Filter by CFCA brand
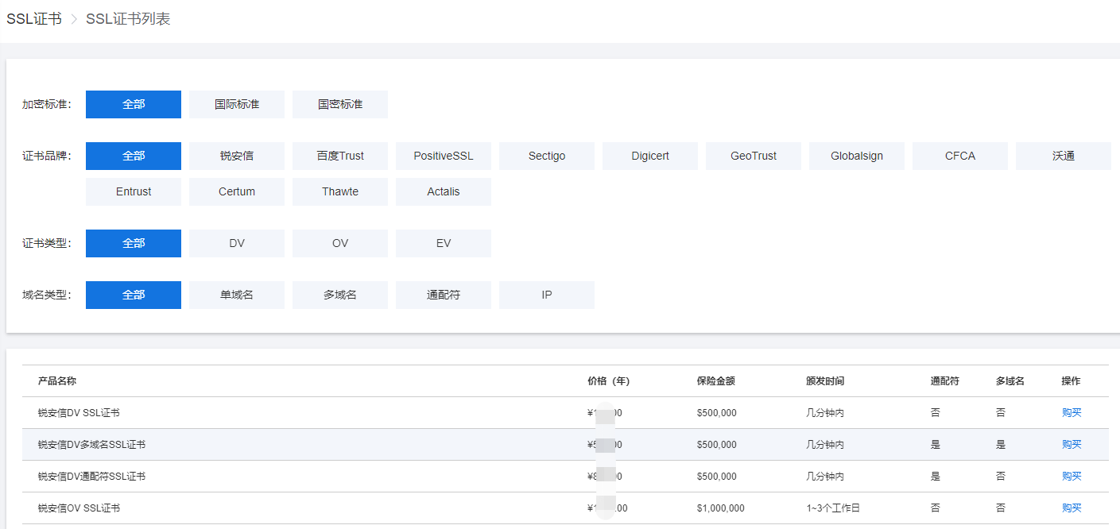 click(x=960, y=156)
